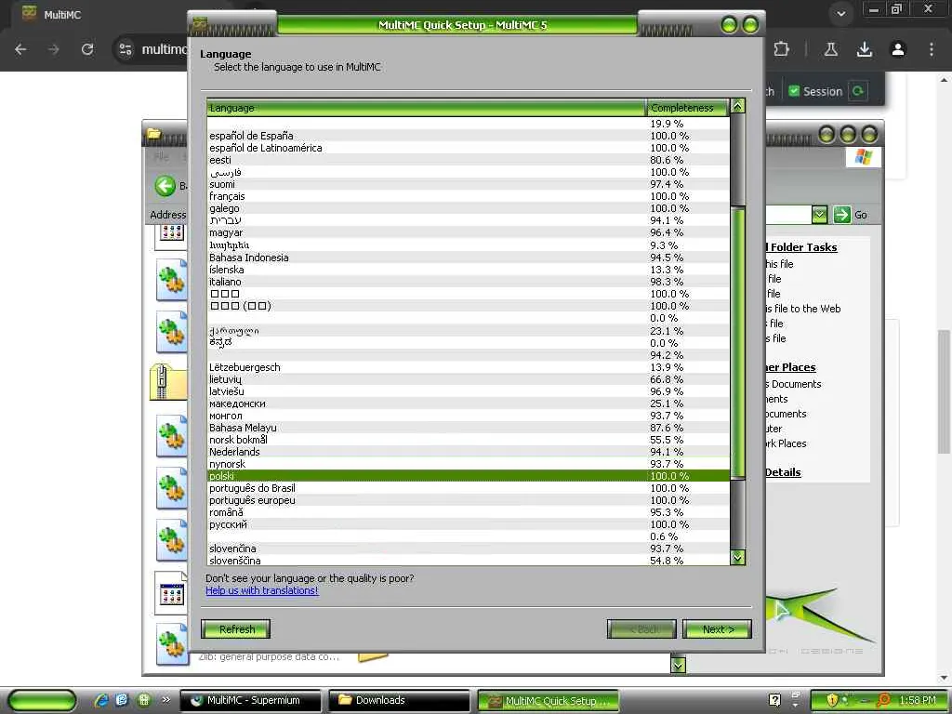The width and height of the screenshot is (952, 714).
Task: Launch Internet Explorer from quick launch
Action: 101,700
